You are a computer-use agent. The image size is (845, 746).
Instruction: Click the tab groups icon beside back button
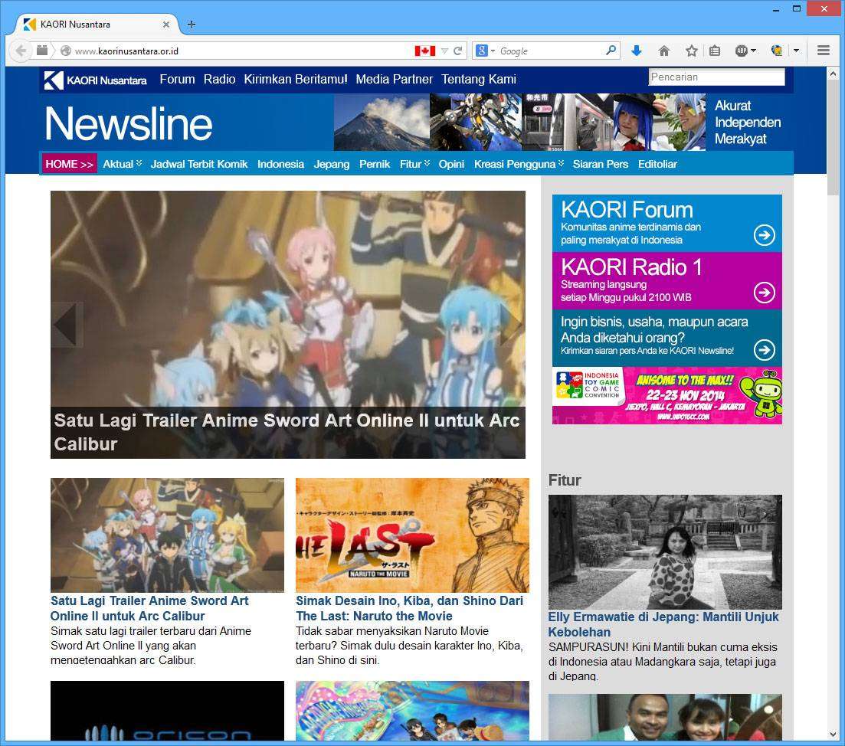[42, 51]
